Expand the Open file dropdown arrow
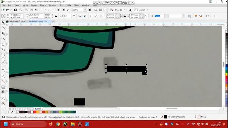228x128 pixels. click(11, 10)
